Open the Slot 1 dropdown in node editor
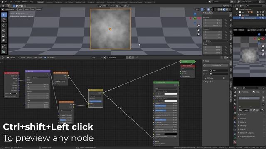 click(x=97, y=58)
